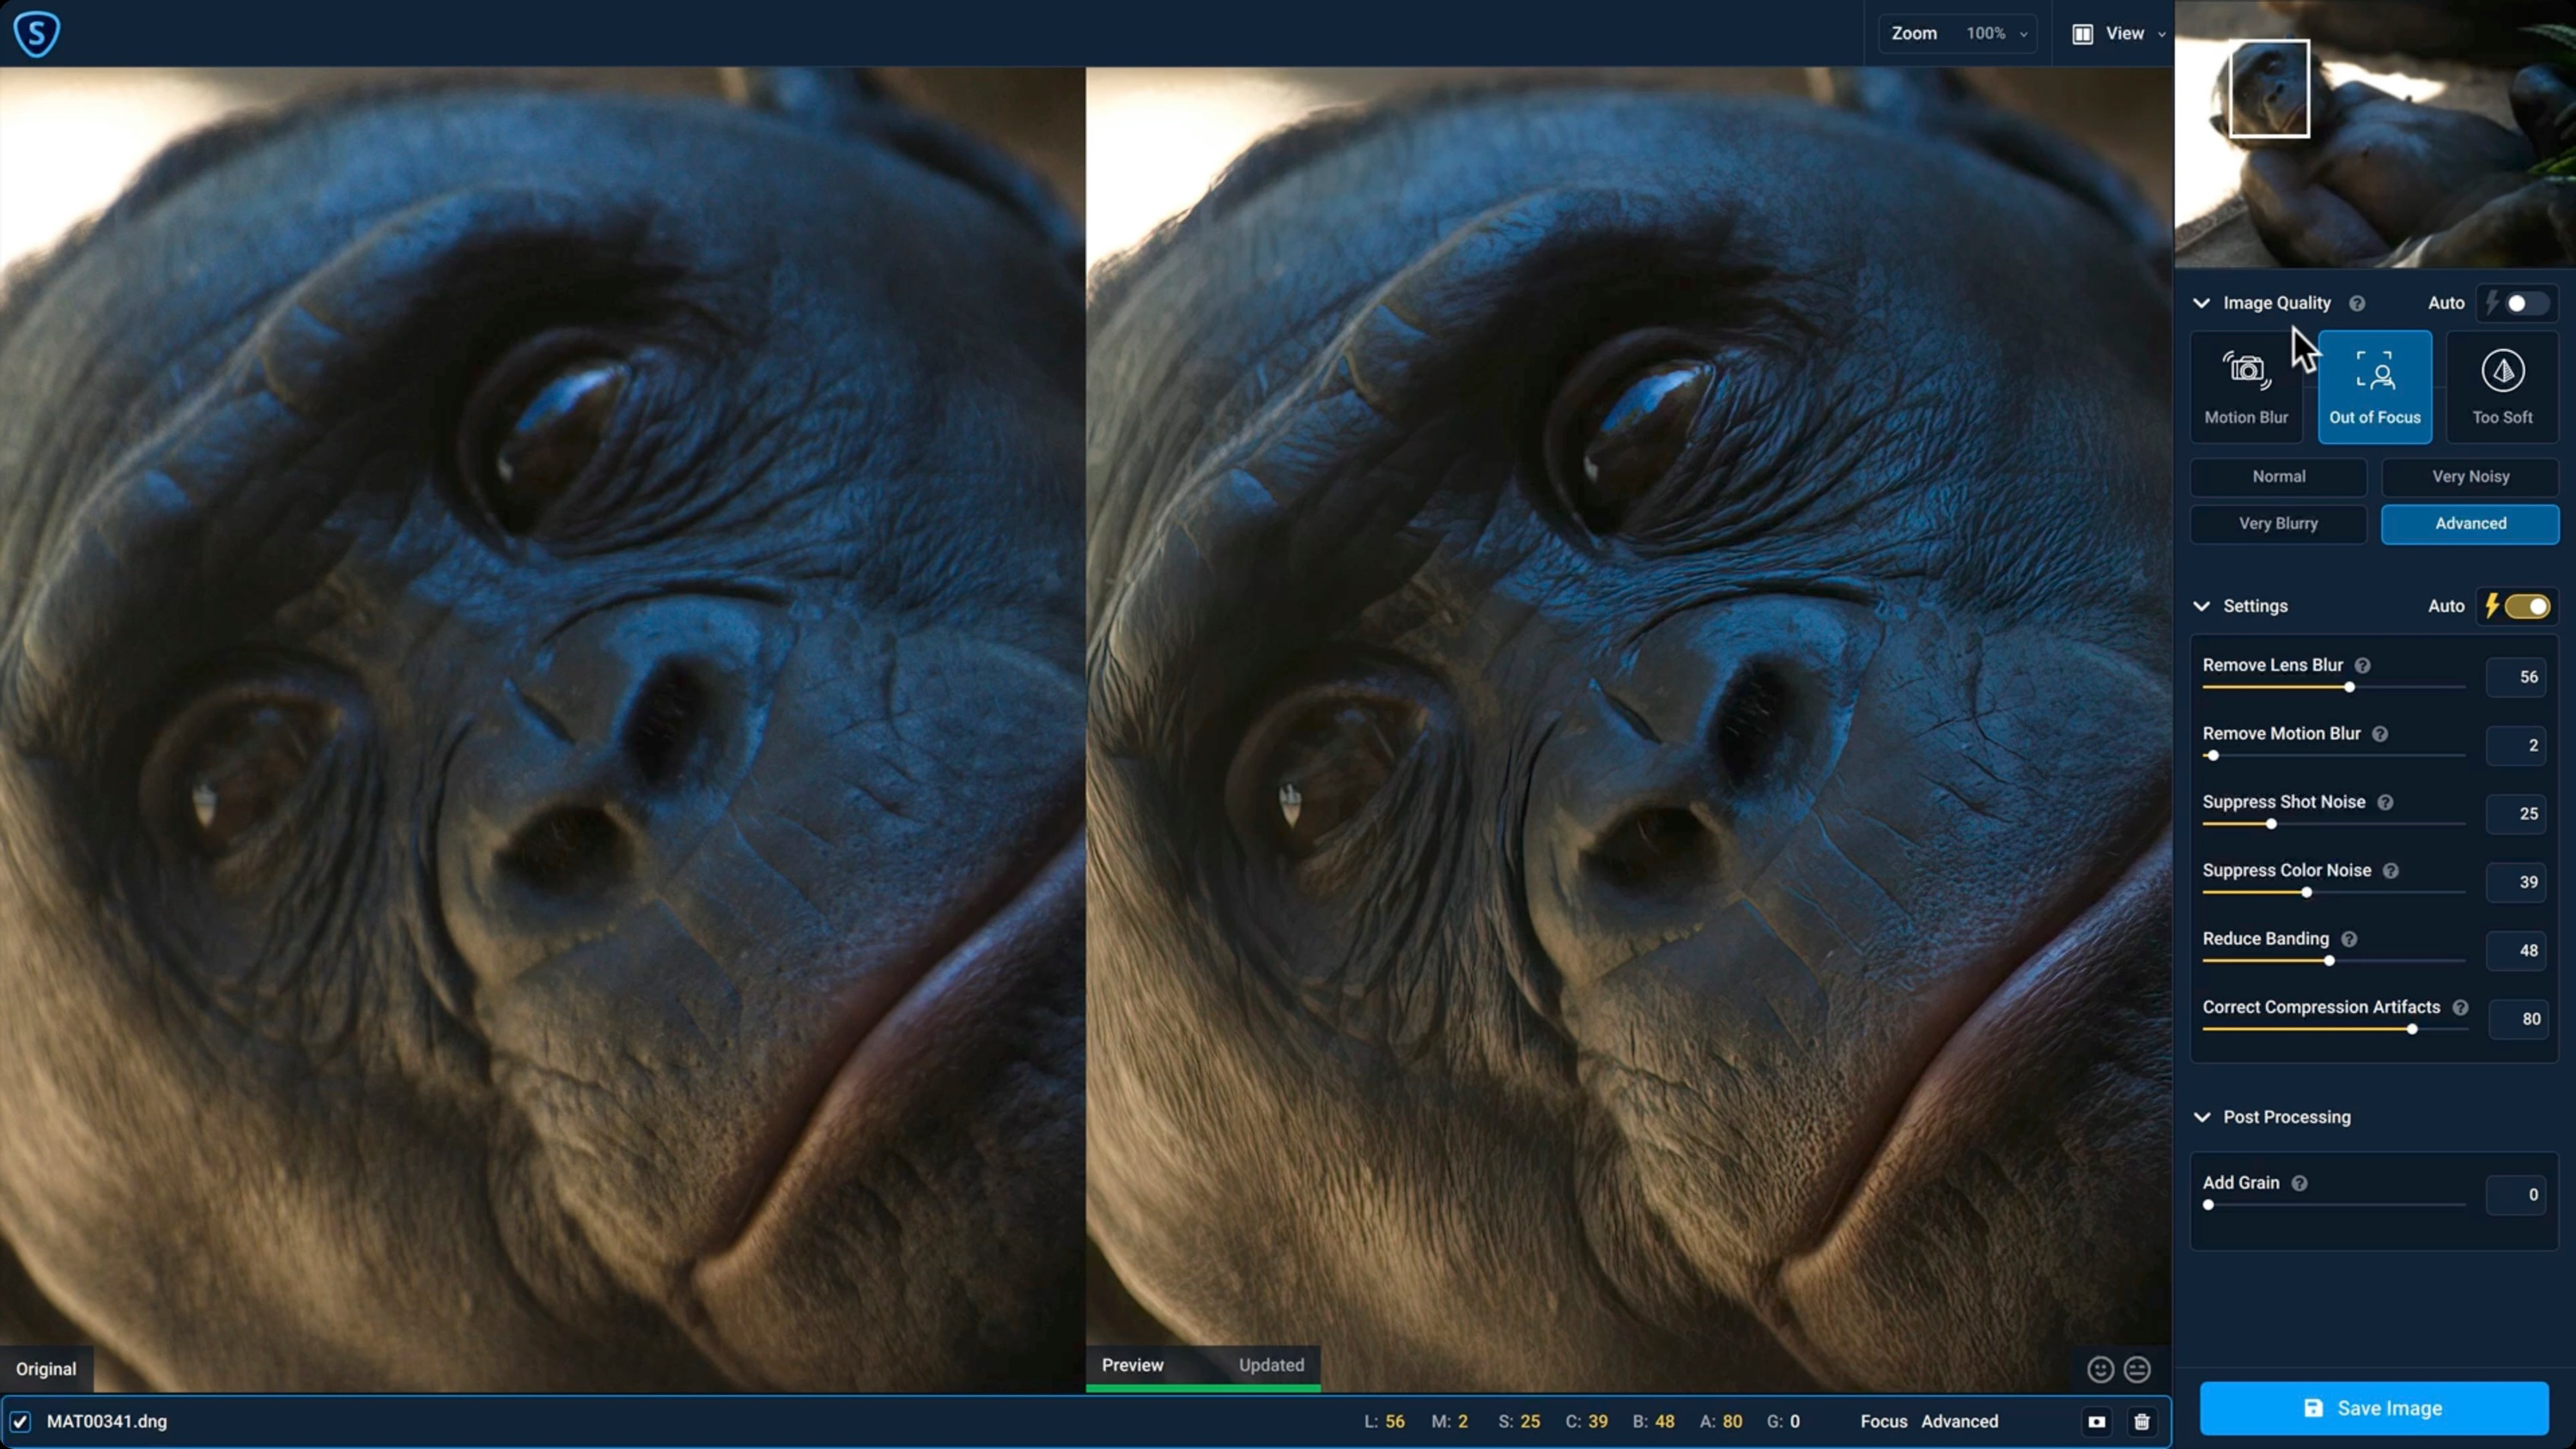Click the Suppress Color Noise slider handle
This screenshot has width=2576, height=1449.
2306,892
